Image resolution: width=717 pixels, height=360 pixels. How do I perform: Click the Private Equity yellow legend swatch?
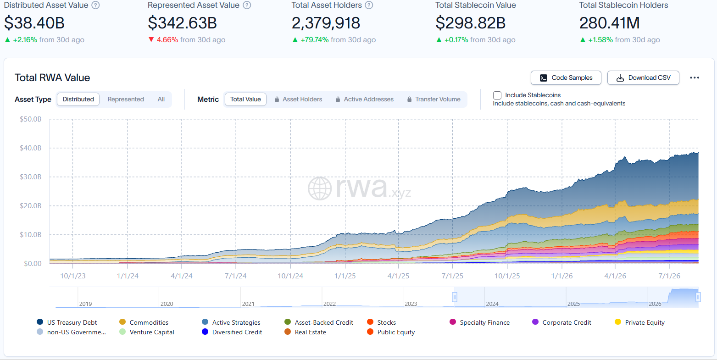pos(618,322)
